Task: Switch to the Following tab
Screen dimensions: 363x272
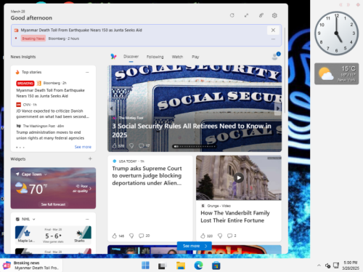Action: click(155, 57)
